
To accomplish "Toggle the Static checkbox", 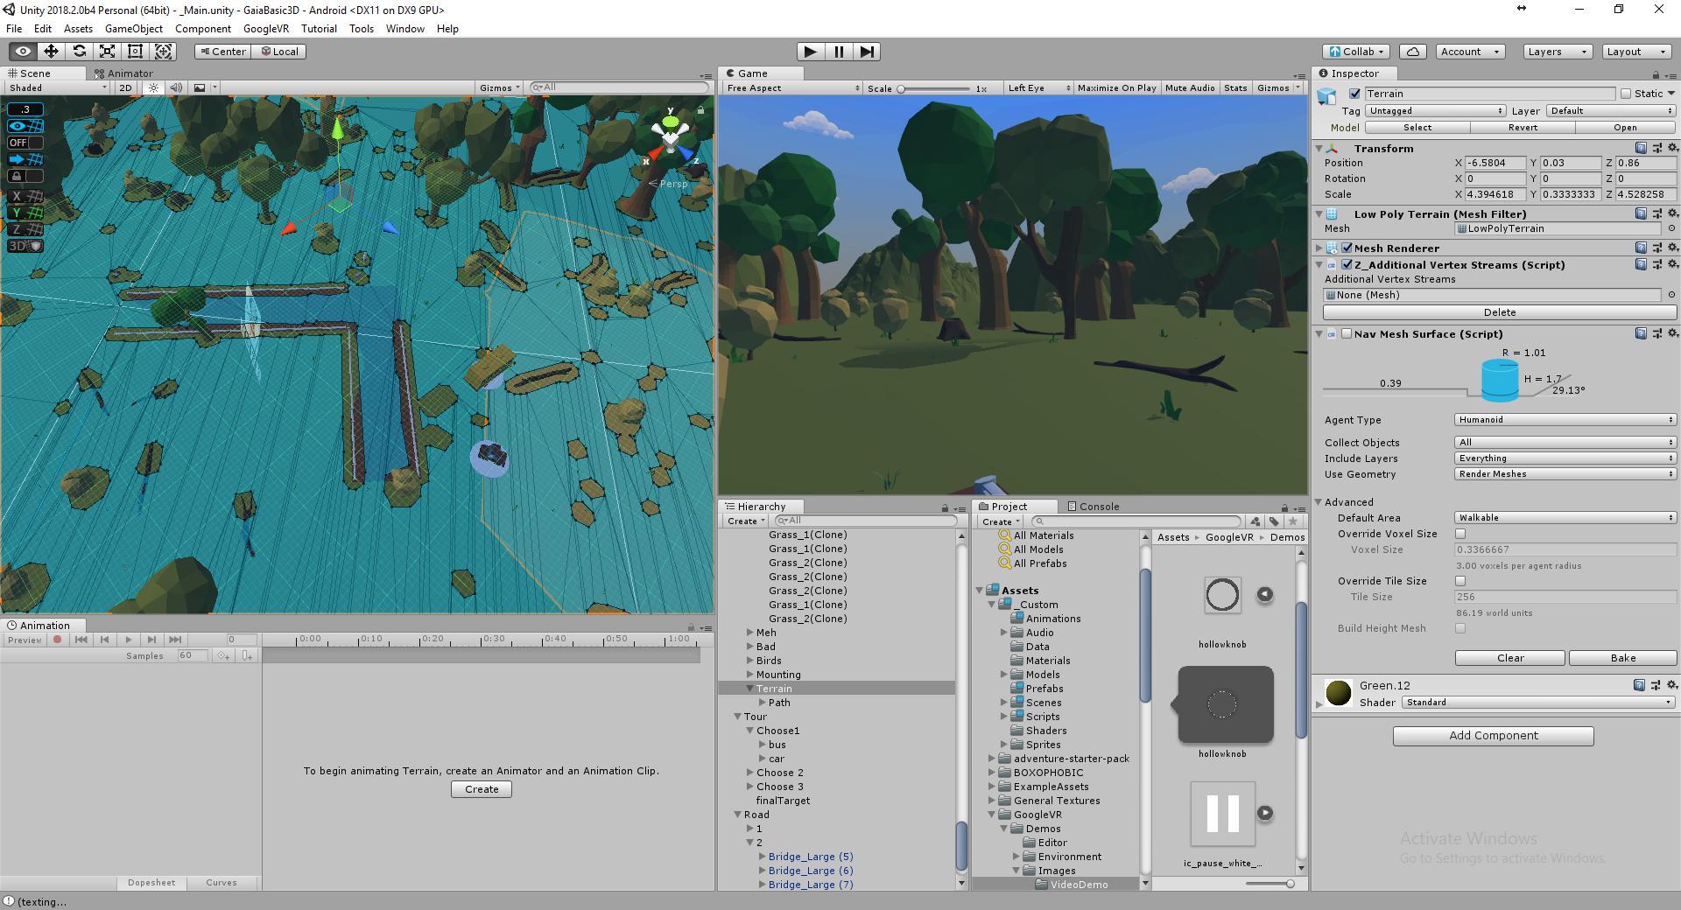I will click(1626, 94).
